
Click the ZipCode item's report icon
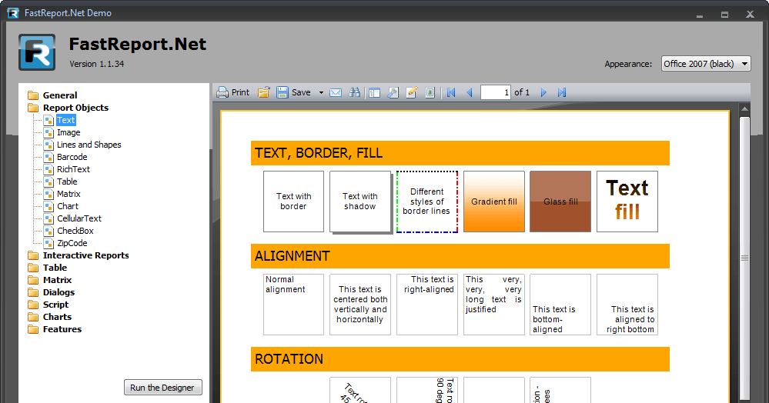point(48,243)
